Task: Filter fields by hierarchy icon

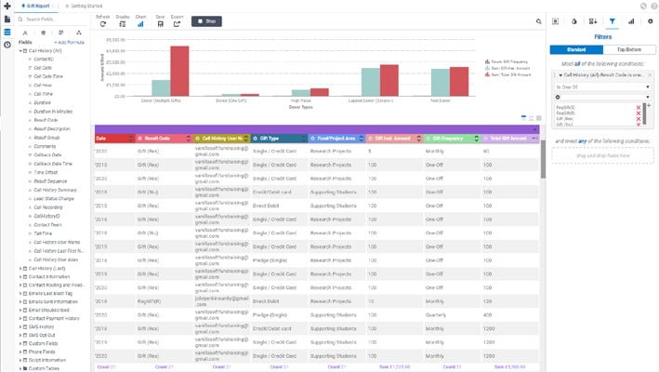Action: (79, 33)
